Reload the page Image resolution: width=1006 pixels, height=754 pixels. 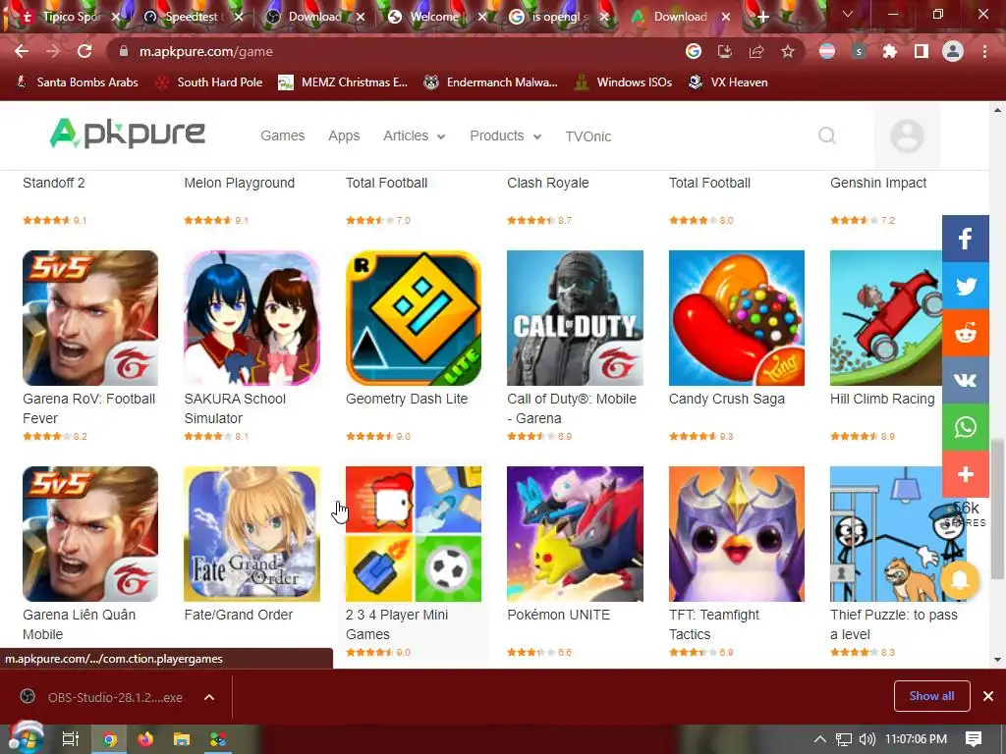[x=84, y=51]
